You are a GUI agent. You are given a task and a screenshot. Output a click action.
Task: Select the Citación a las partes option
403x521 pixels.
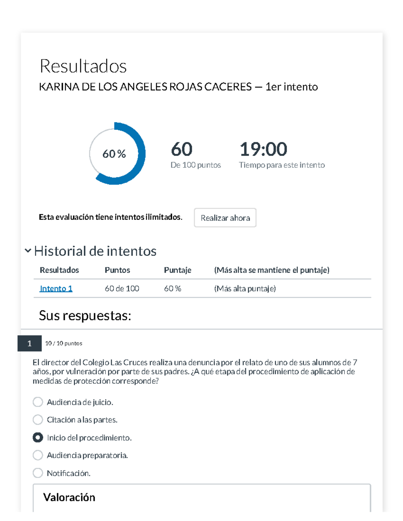[x=37, y=420]
